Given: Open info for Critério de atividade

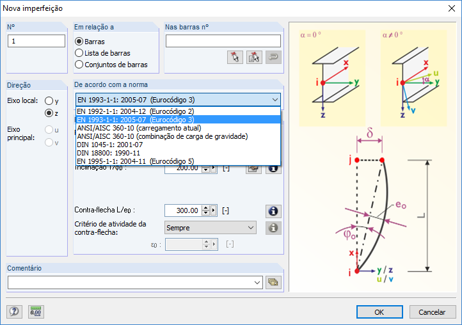Looking at the screenshot, I should point(273,228).
